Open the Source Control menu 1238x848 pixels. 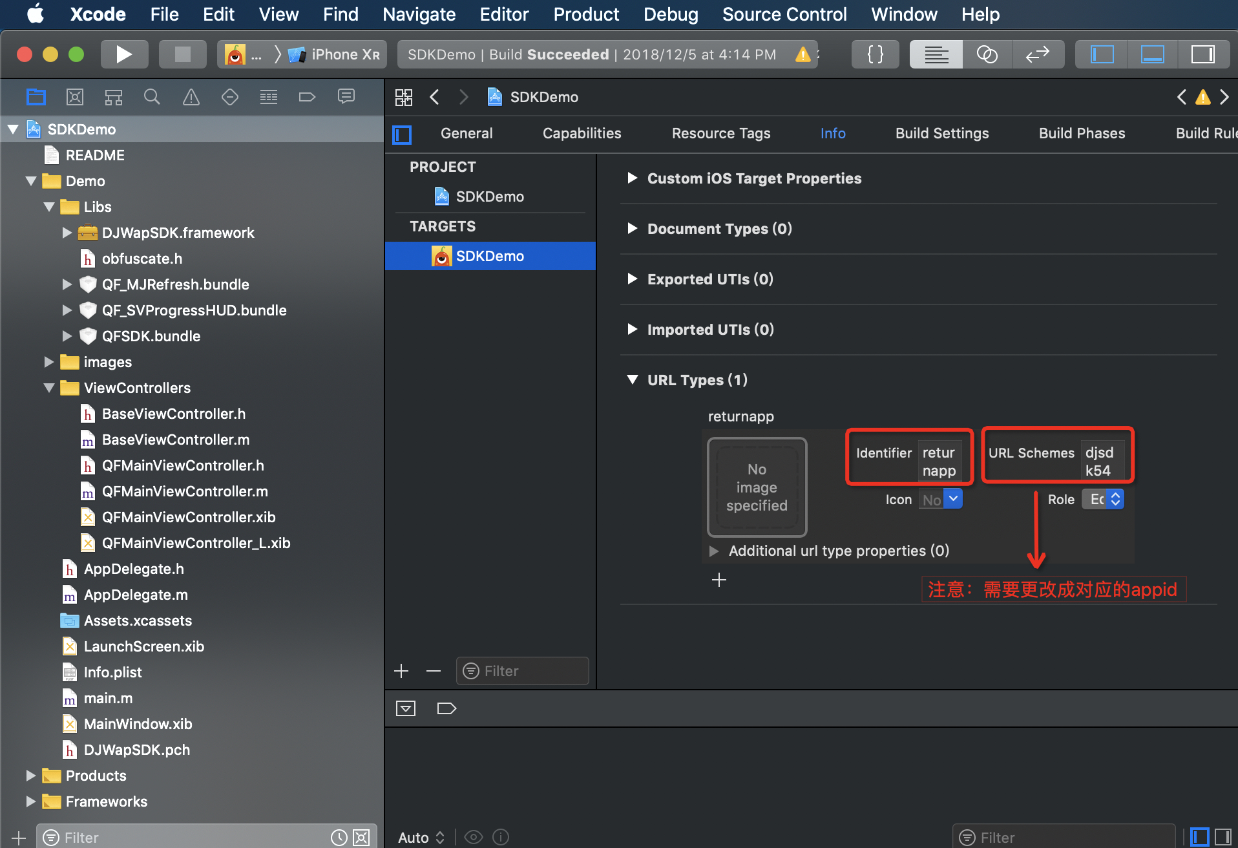784,14
